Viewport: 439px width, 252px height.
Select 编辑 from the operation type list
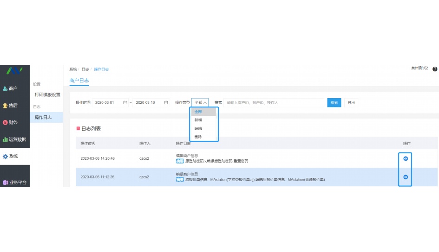click(x=198, y=128)
